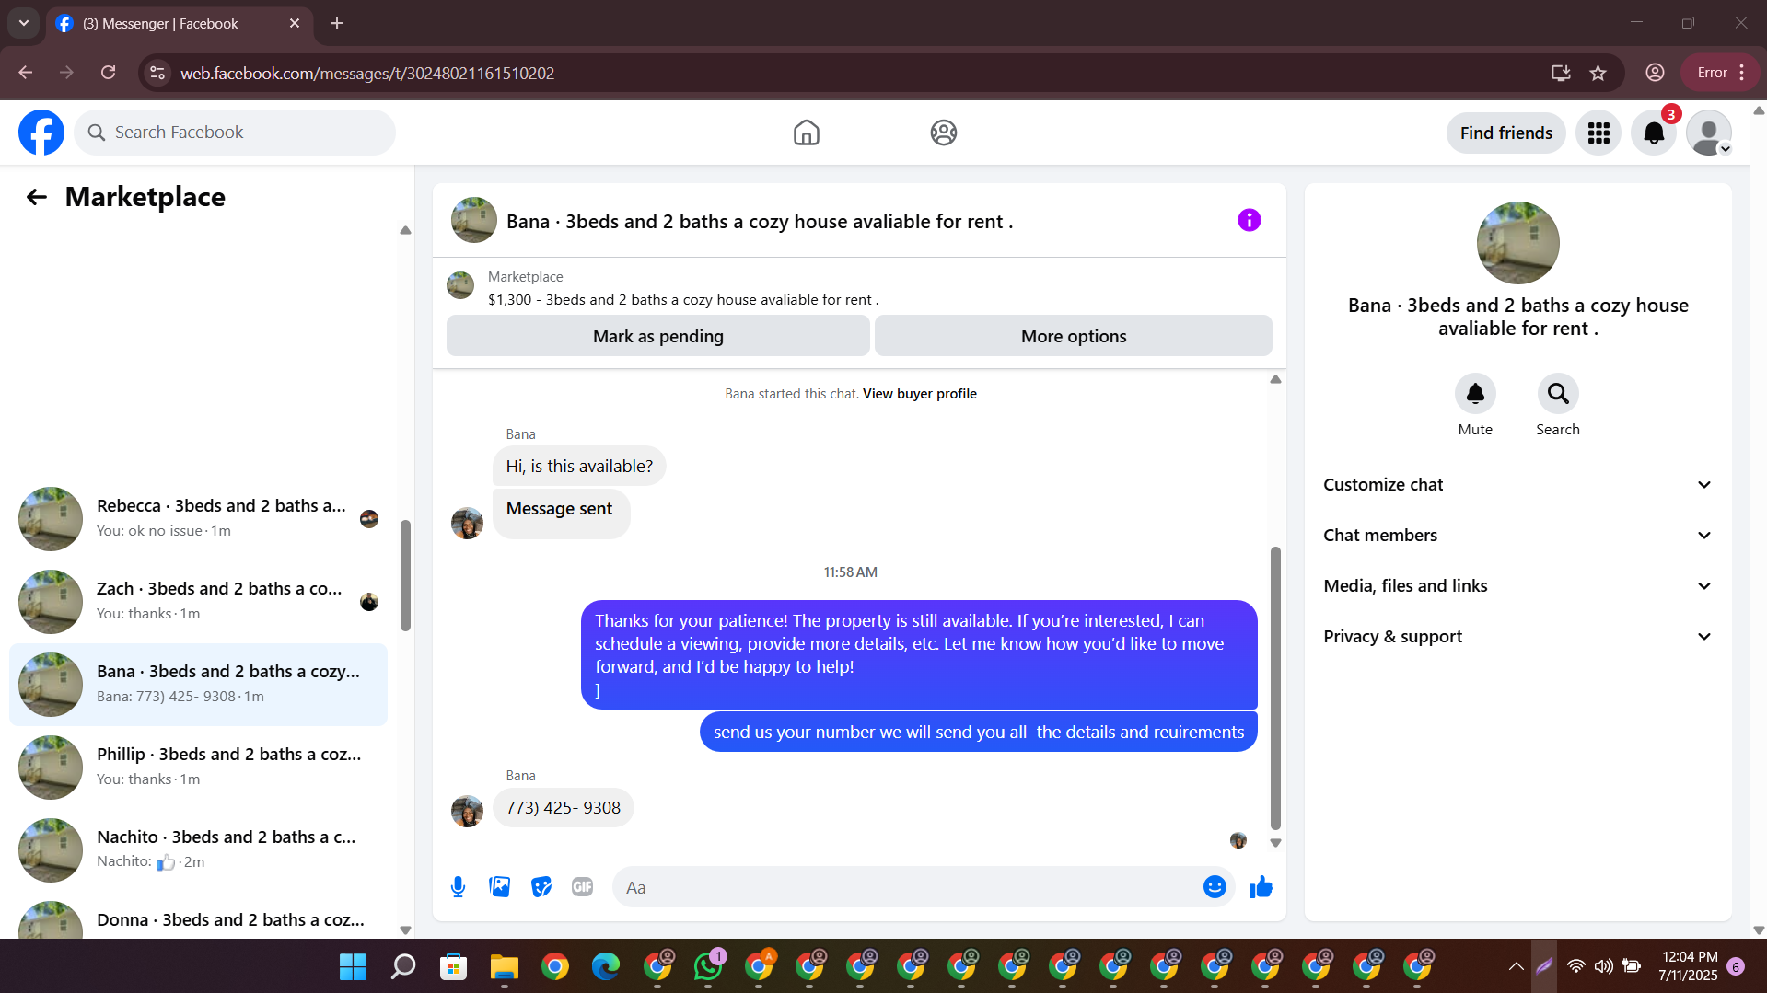Open the Chrome profile icon in toolbar
This screenshot has height=993, width=1767.
pyautogui.click(x=1655, y=73)
